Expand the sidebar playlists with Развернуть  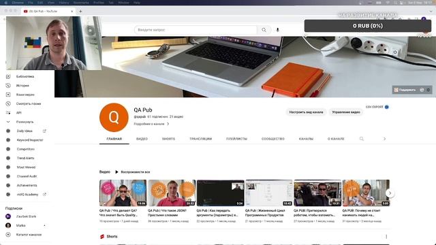[25, 122]
